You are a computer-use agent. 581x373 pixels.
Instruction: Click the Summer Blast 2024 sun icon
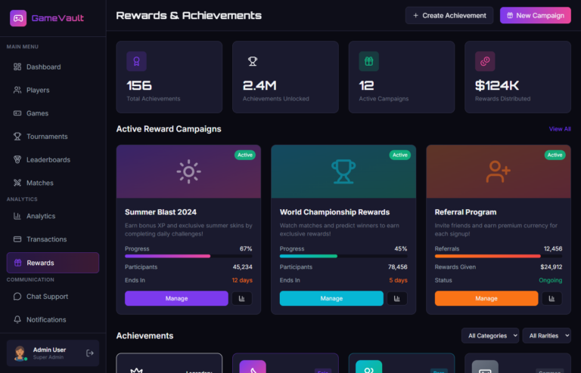coord(188,171)
